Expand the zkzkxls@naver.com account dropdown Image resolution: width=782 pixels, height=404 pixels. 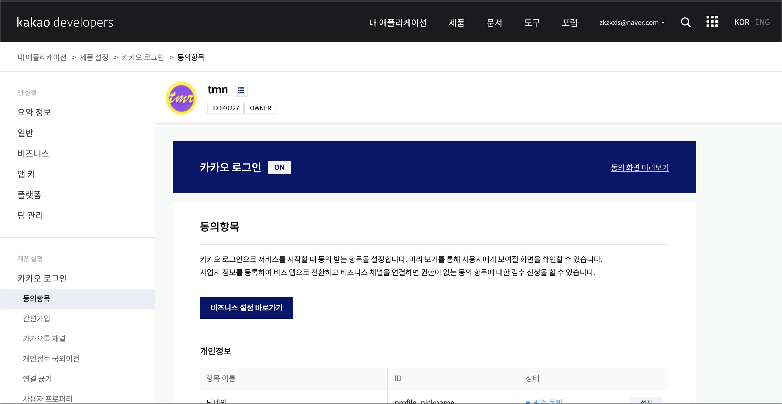(632, 23)
